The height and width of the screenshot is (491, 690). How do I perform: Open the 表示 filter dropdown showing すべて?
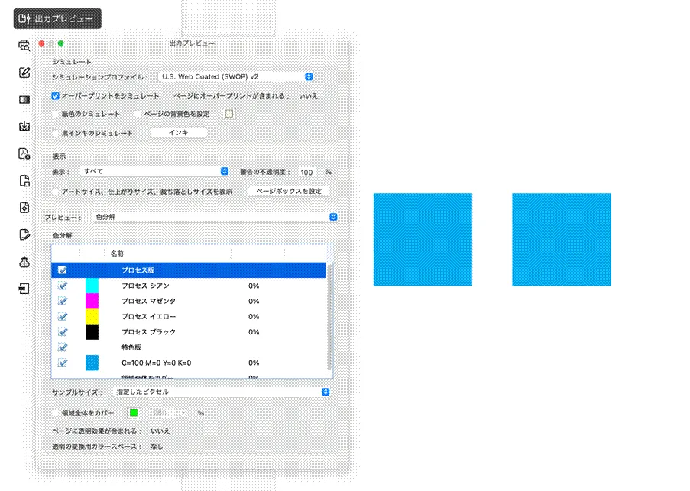(153, 171)
